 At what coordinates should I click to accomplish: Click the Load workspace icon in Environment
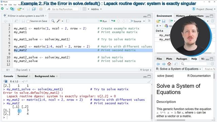[158, 21]
